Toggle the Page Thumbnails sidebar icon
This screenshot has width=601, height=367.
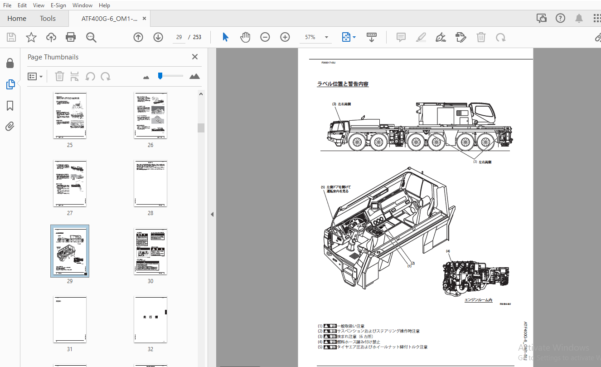(10, 84)
